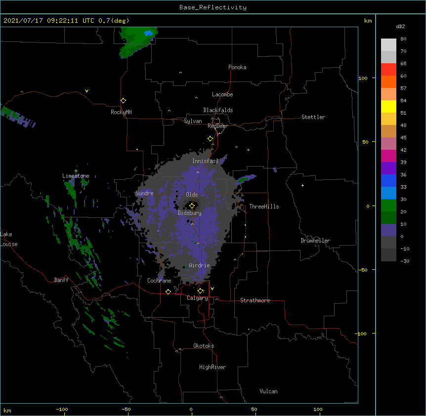Pick the white 70–80 dBZ legend swatch
426x416 pixels.
(x=388, y=45)
